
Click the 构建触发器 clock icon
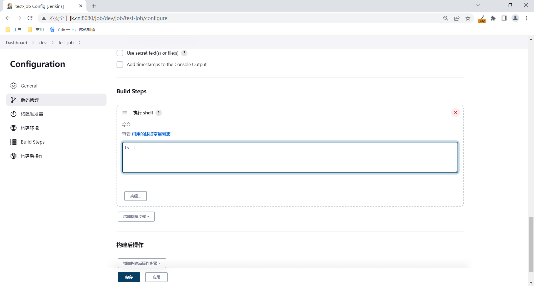(13, 114)
